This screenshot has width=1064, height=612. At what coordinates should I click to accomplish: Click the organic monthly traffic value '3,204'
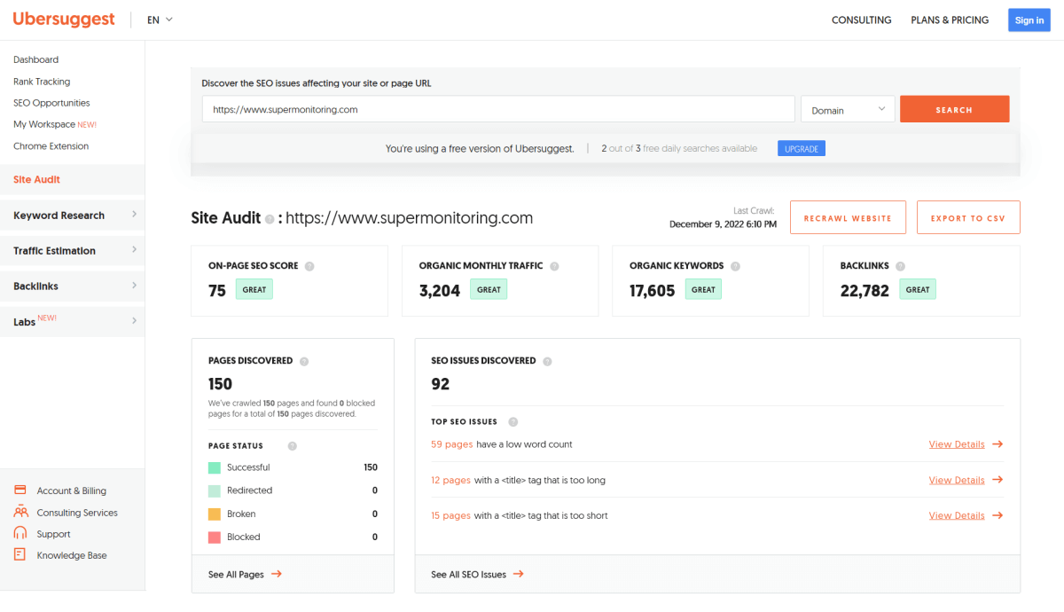(440, 290)
